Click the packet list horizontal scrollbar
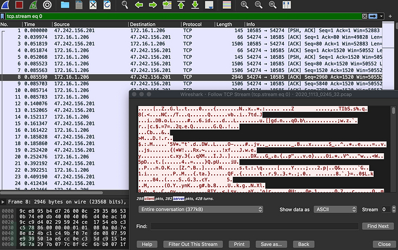 click(x=52, y=193)
